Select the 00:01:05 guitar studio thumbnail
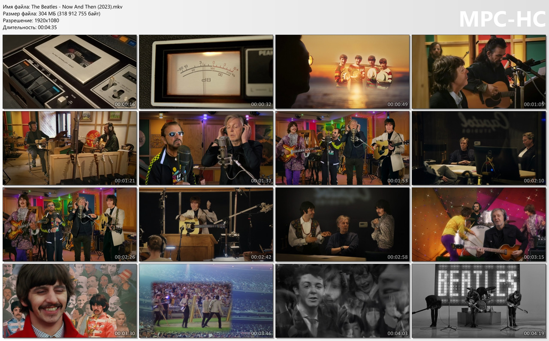549x341 pixels. pyautogui.click(x=479, y=72)
